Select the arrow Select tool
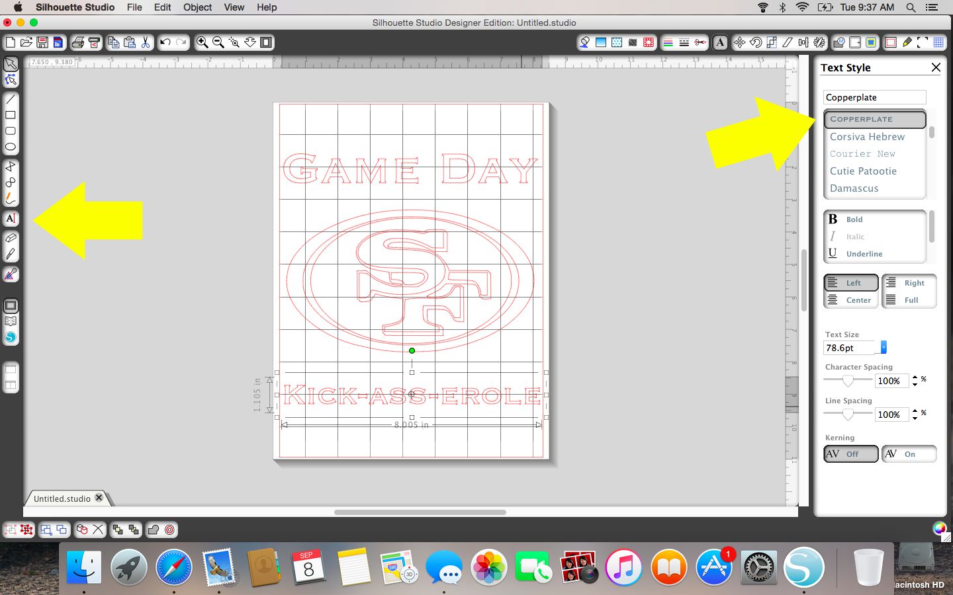This screenshot has height=595, width=953. click(11, 64)
